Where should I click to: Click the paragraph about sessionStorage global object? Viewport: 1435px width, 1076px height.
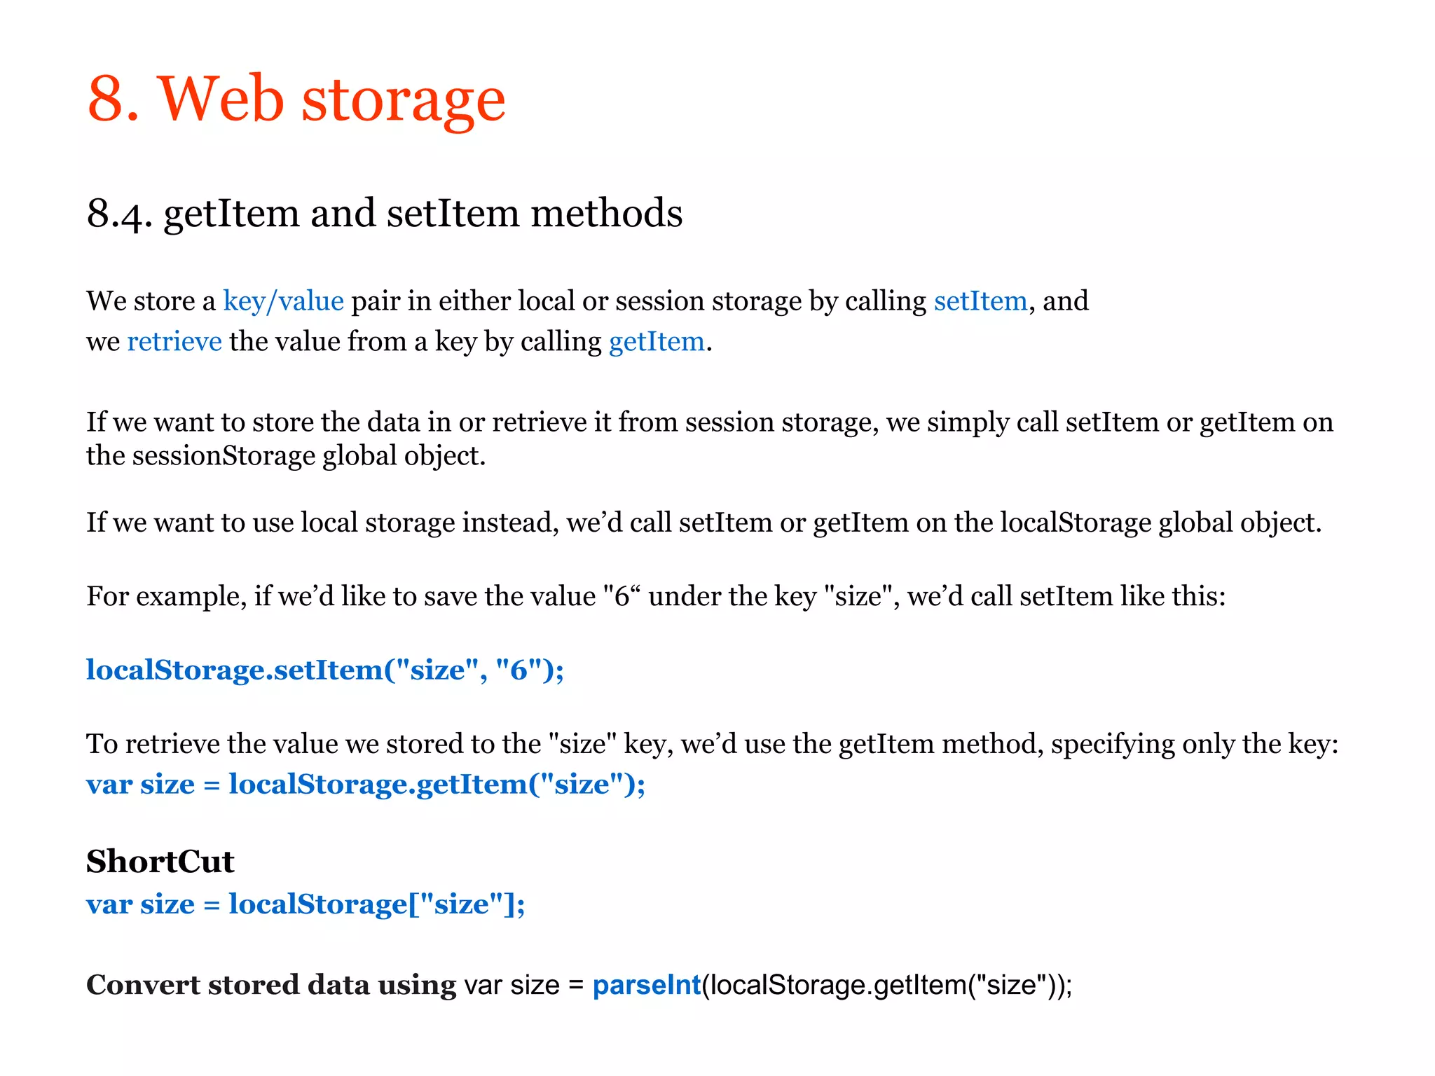pos(710,439)
